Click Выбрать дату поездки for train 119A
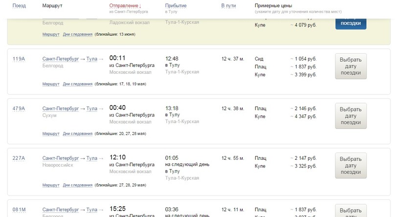This screenshot has width=401, height=217. [350, 66]
